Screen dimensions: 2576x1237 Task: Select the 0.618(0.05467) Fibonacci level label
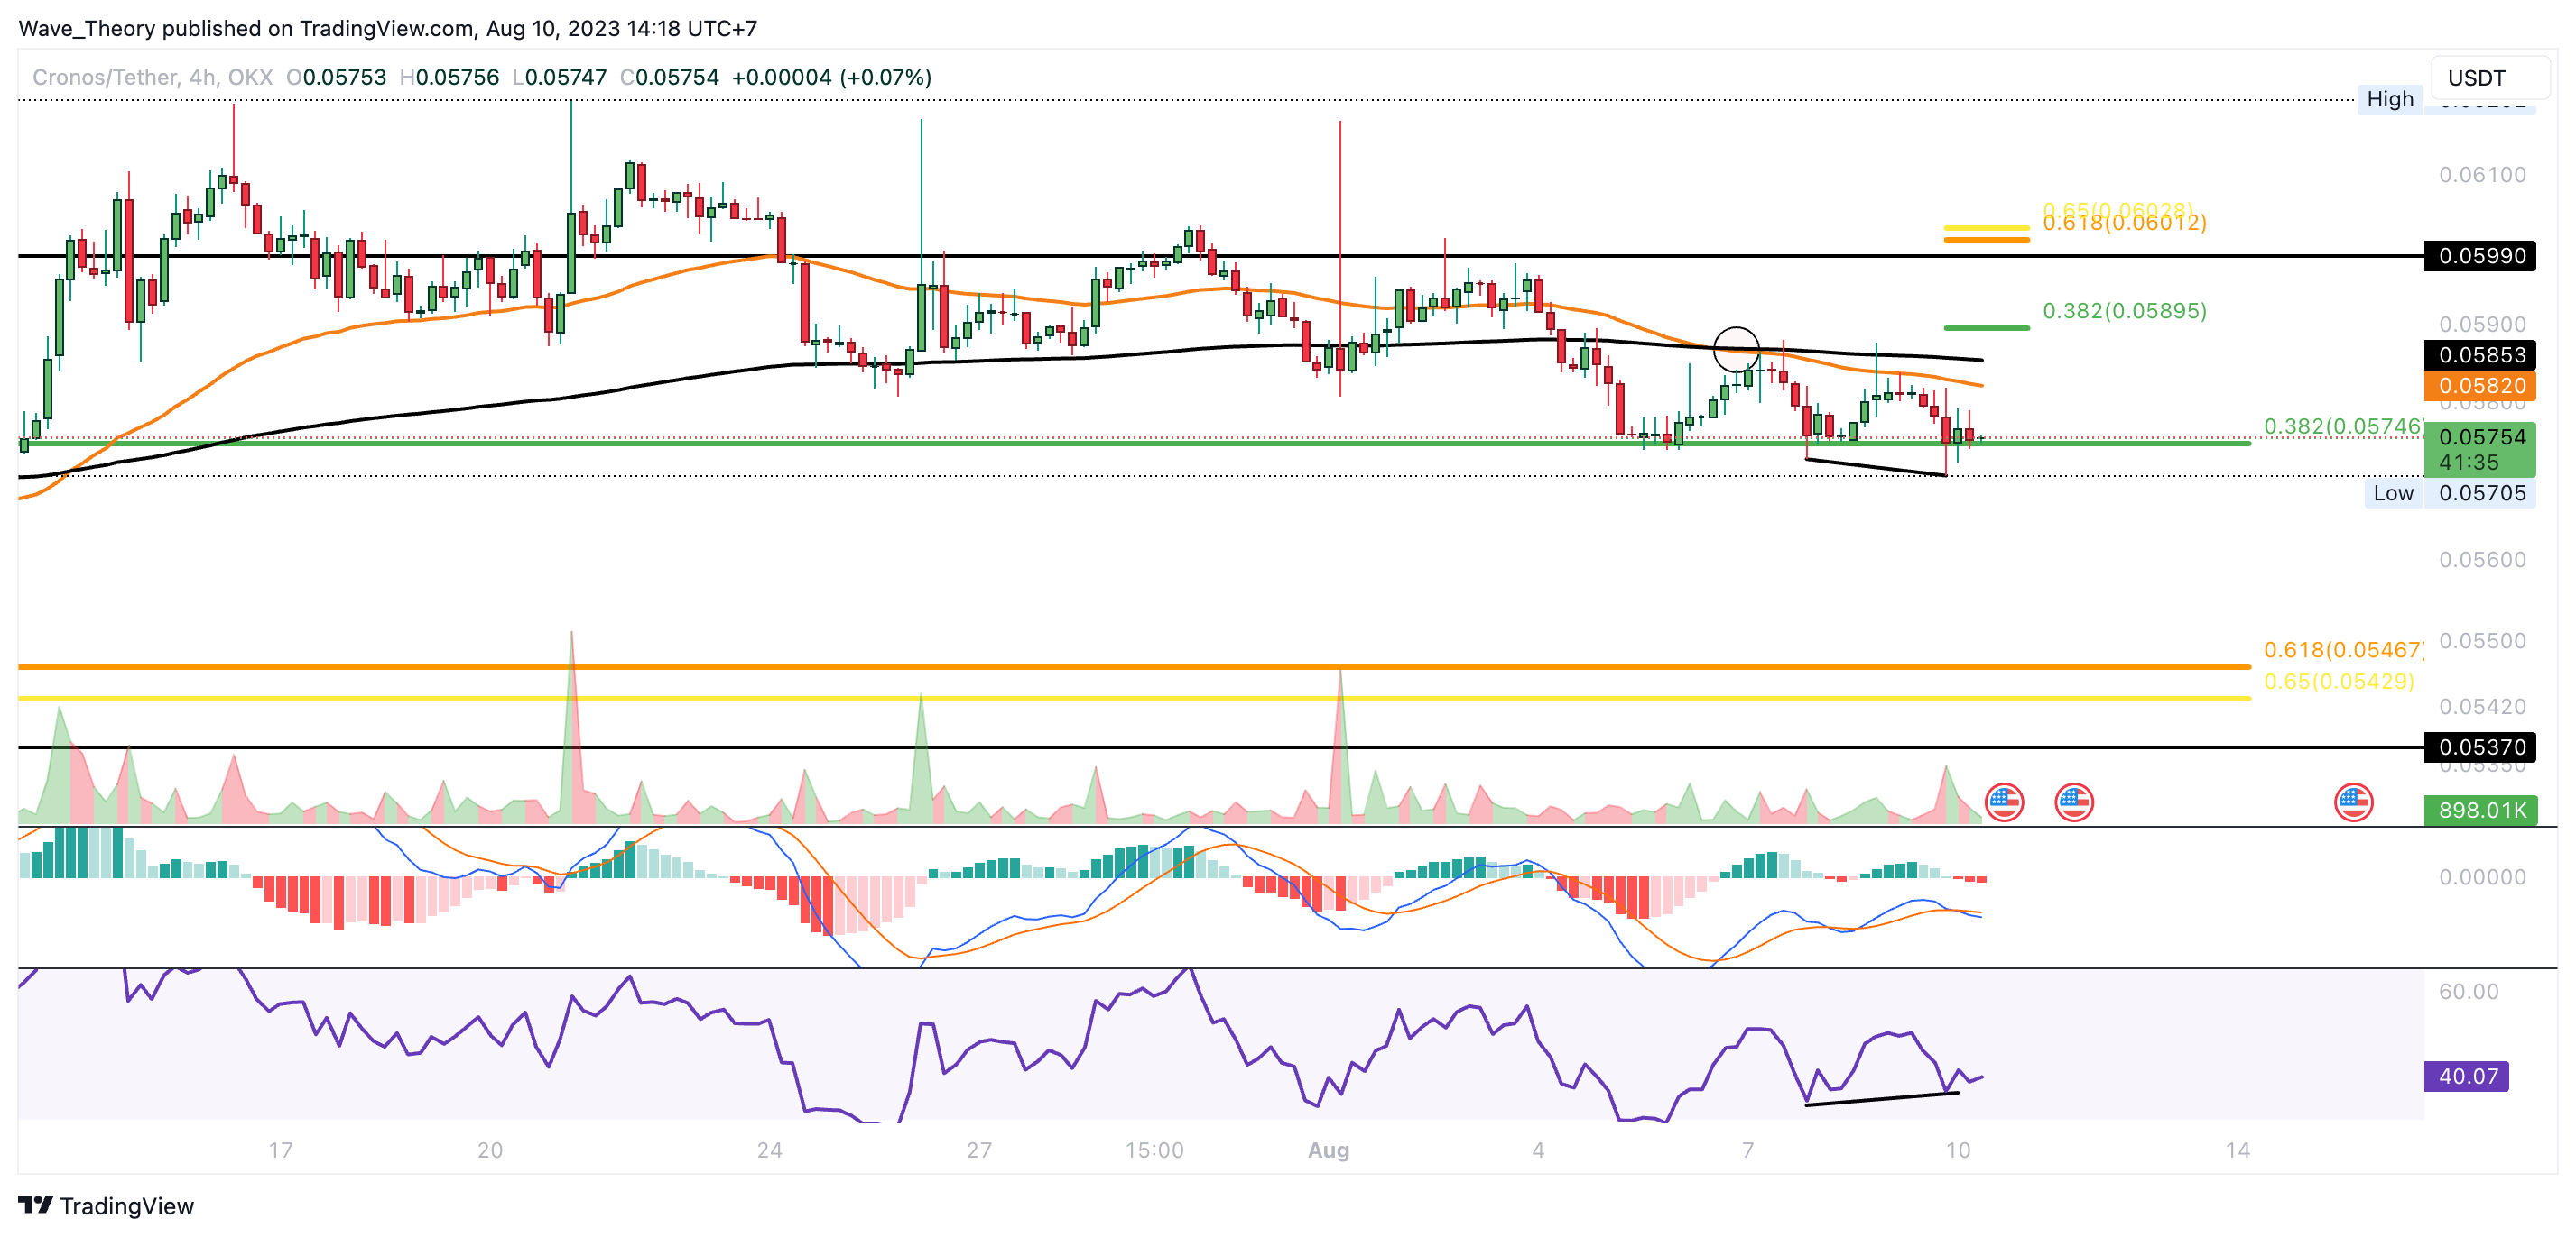(x=2342, y=649)
